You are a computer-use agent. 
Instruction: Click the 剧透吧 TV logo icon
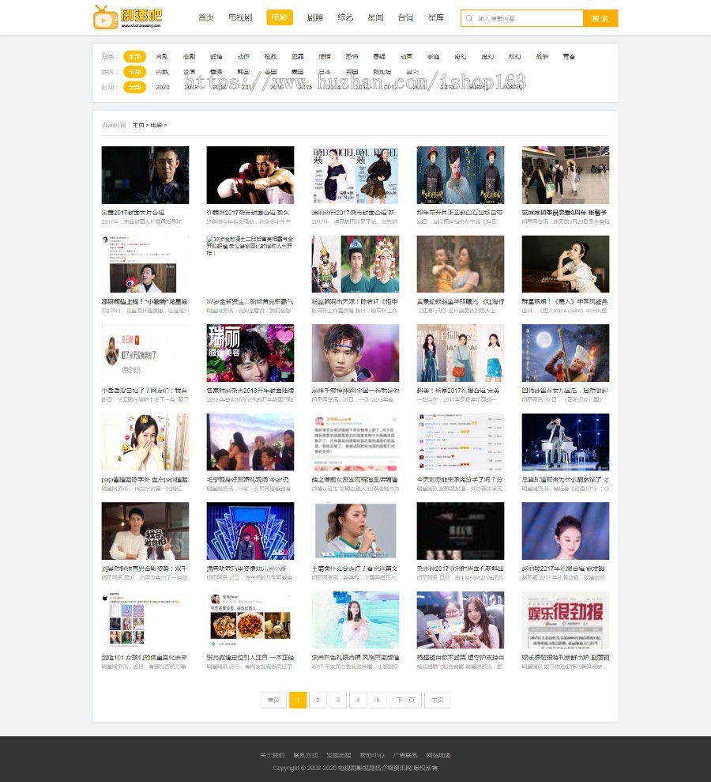pos(104,17)
